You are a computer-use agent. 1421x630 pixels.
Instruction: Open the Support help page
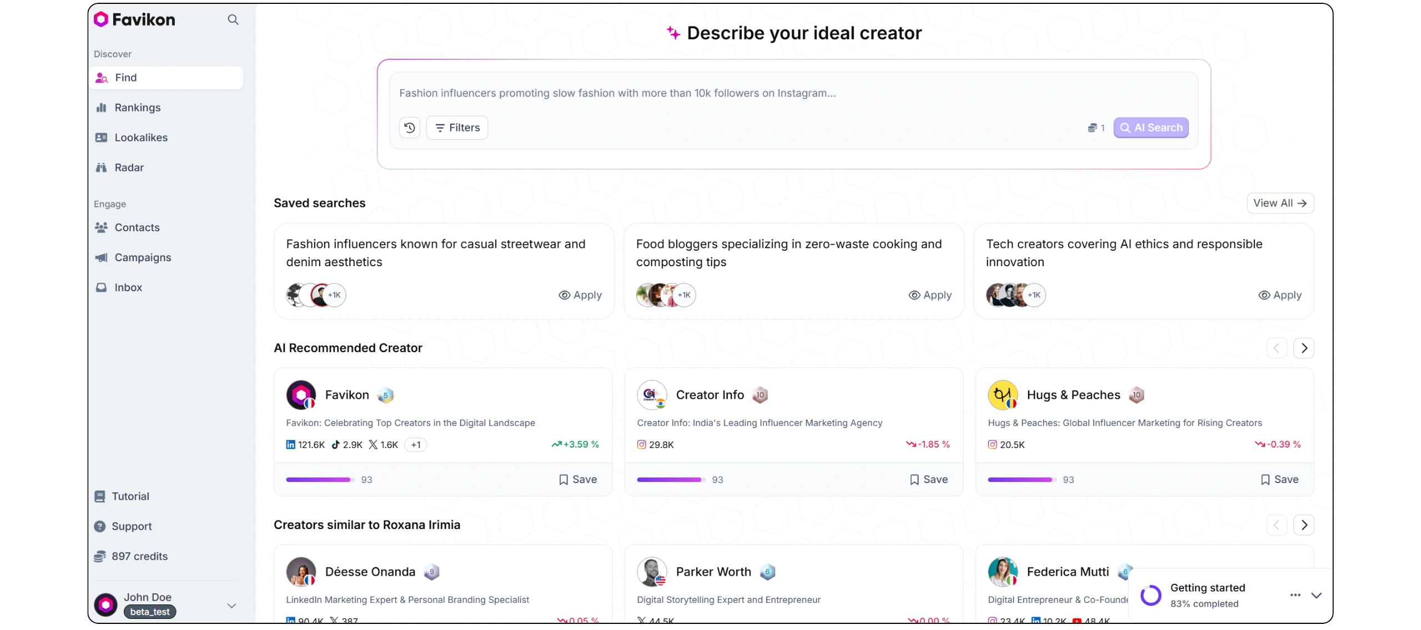[132, 526]
